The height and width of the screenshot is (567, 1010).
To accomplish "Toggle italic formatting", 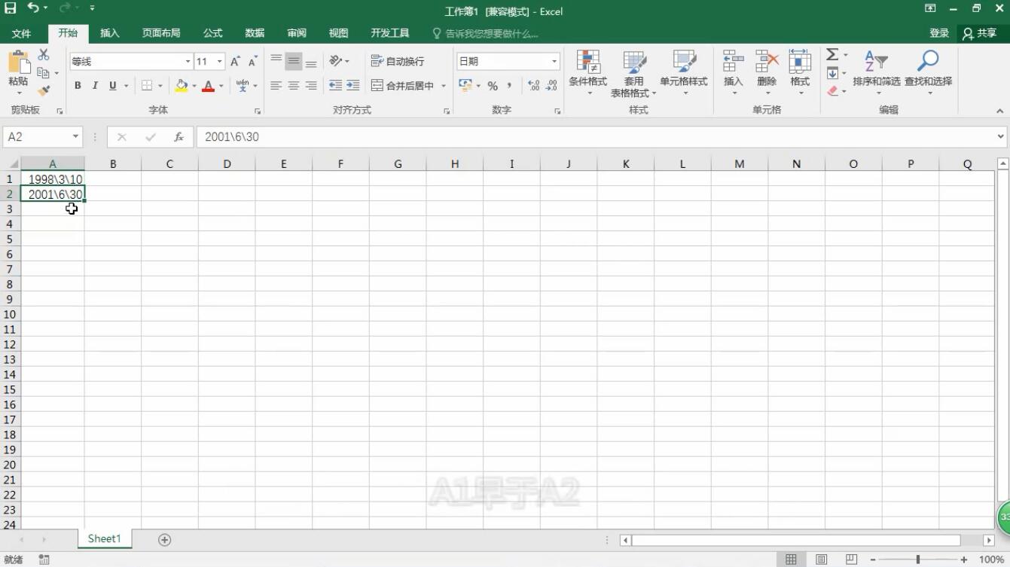I will pos(95,86).
